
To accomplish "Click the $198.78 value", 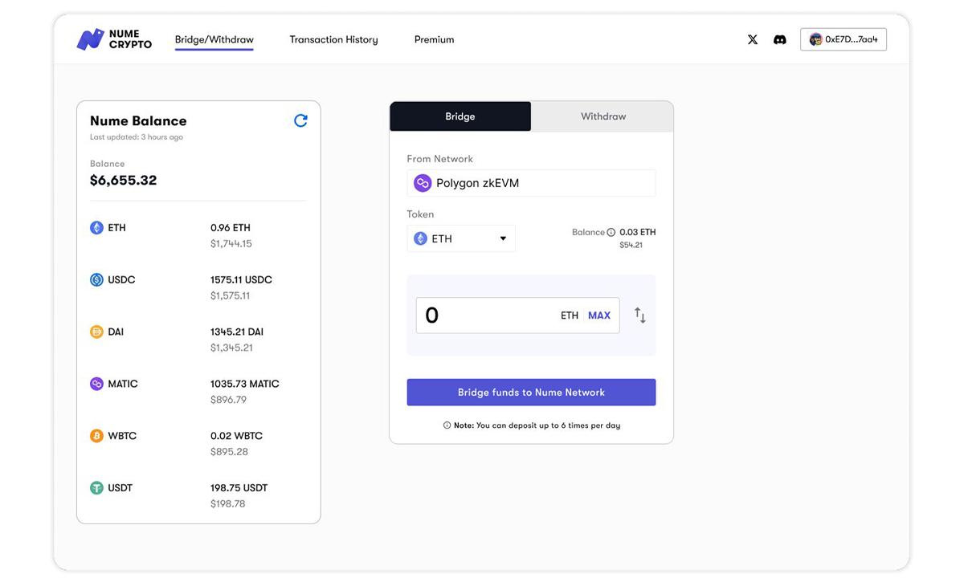I will pos(228,504).
